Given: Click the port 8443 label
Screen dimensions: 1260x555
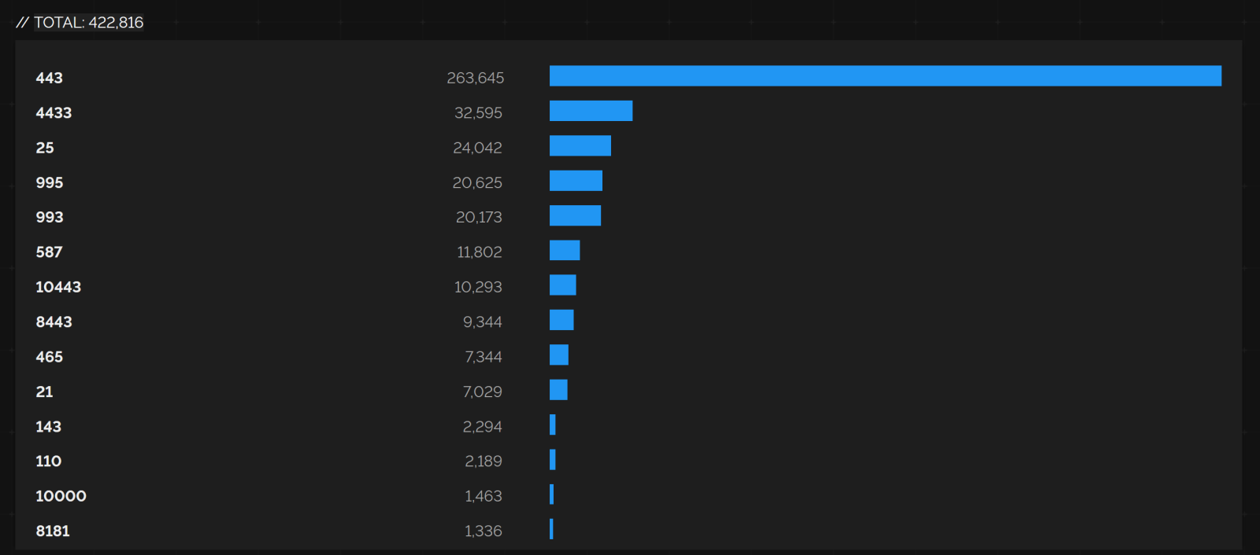Looking at the screenshot, I should [x=54, y=322].
